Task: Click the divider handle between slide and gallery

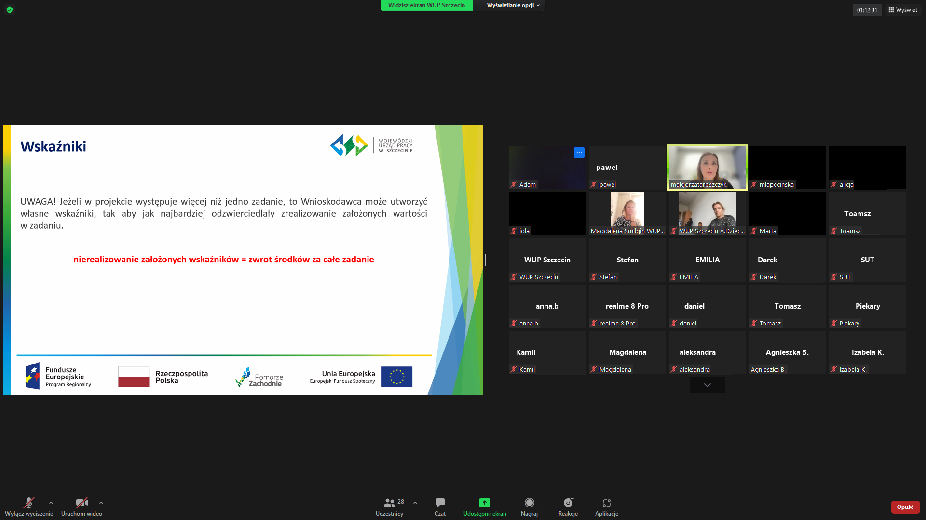Action: click(x=486, y=260)
